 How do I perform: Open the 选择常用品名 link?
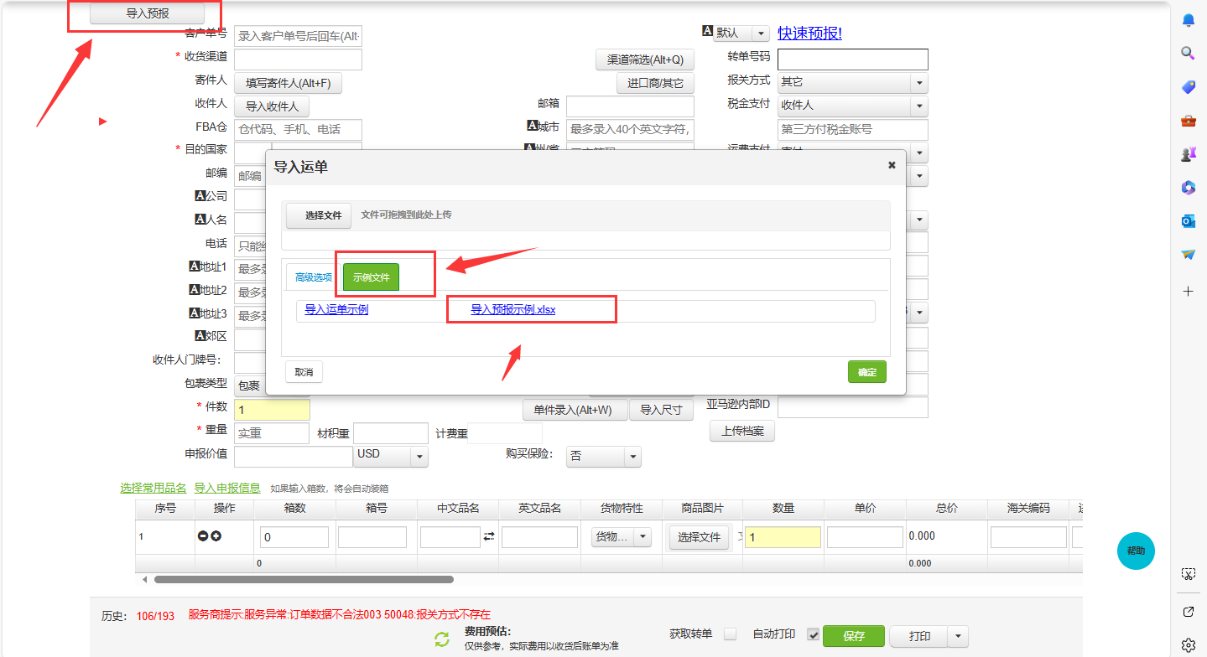coord(153,488)
